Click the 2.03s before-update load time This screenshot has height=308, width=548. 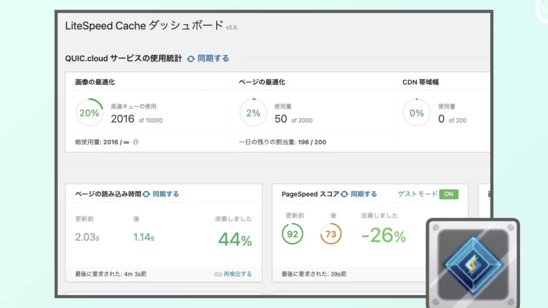point(87,237)
